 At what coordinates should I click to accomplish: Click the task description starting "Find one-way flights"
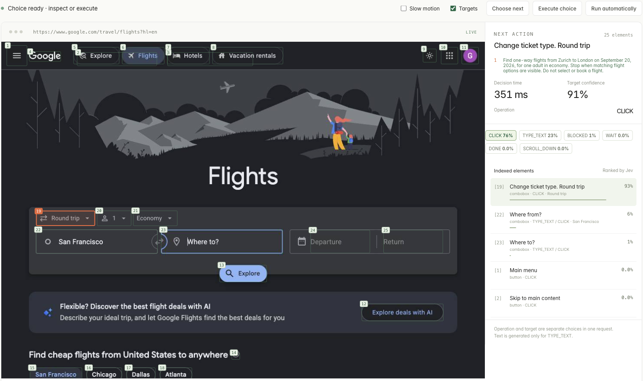[567, 65]
